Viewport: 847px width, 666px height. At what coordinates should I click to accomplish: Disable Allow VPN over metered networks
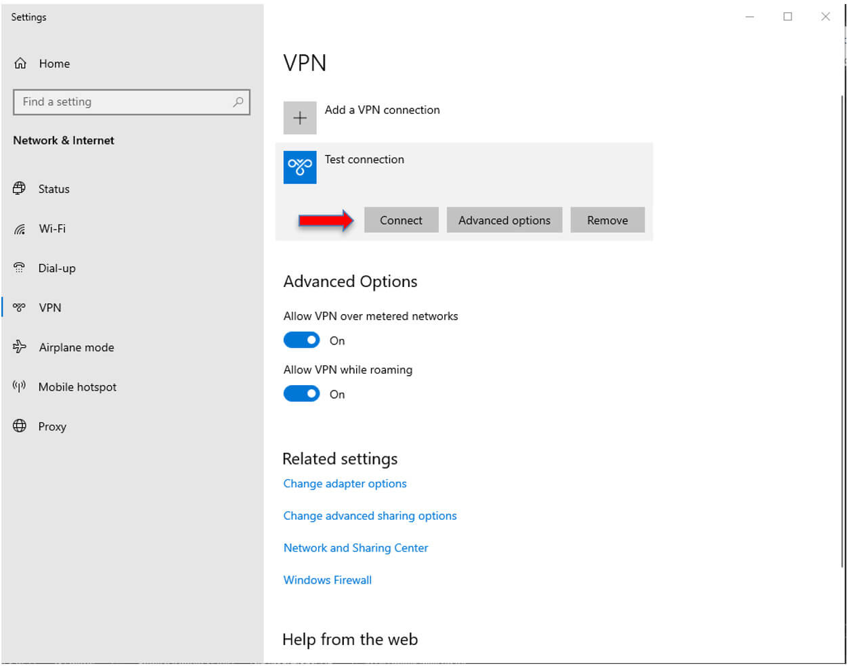301,339
